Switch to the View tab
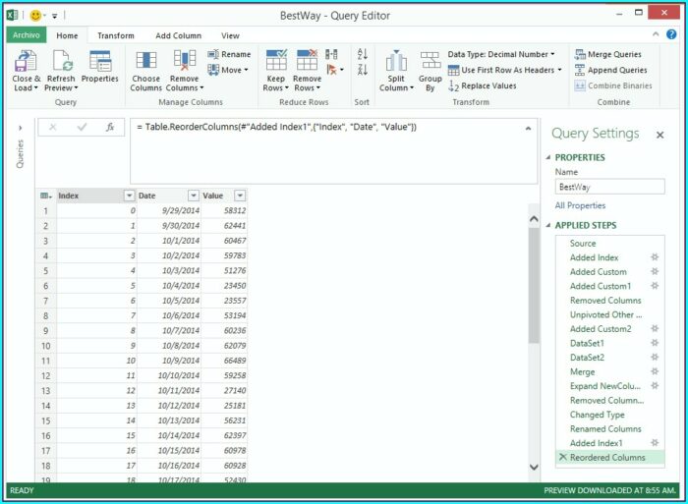Image resolution: width=688 pixels, height=504 pixels. [x=230, y=35]
